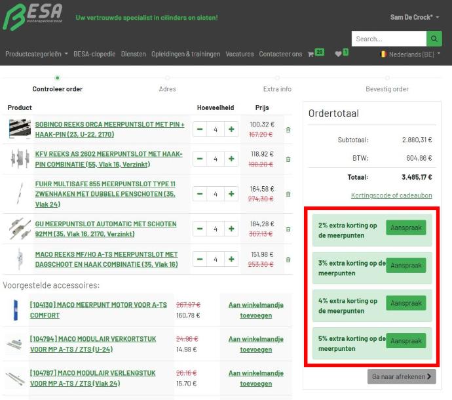Increase quantity of Fuhr Multisafe 855
452x400 pixels.
231,194
